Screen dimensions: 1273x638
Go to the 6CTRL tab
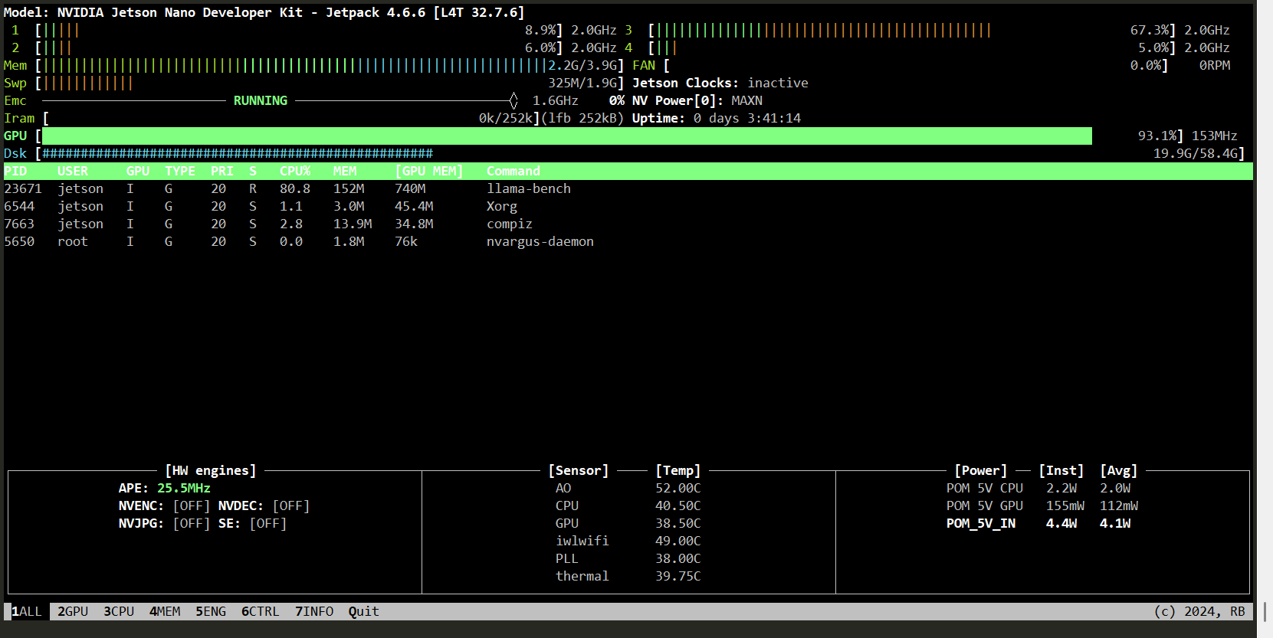click(261, 611)
